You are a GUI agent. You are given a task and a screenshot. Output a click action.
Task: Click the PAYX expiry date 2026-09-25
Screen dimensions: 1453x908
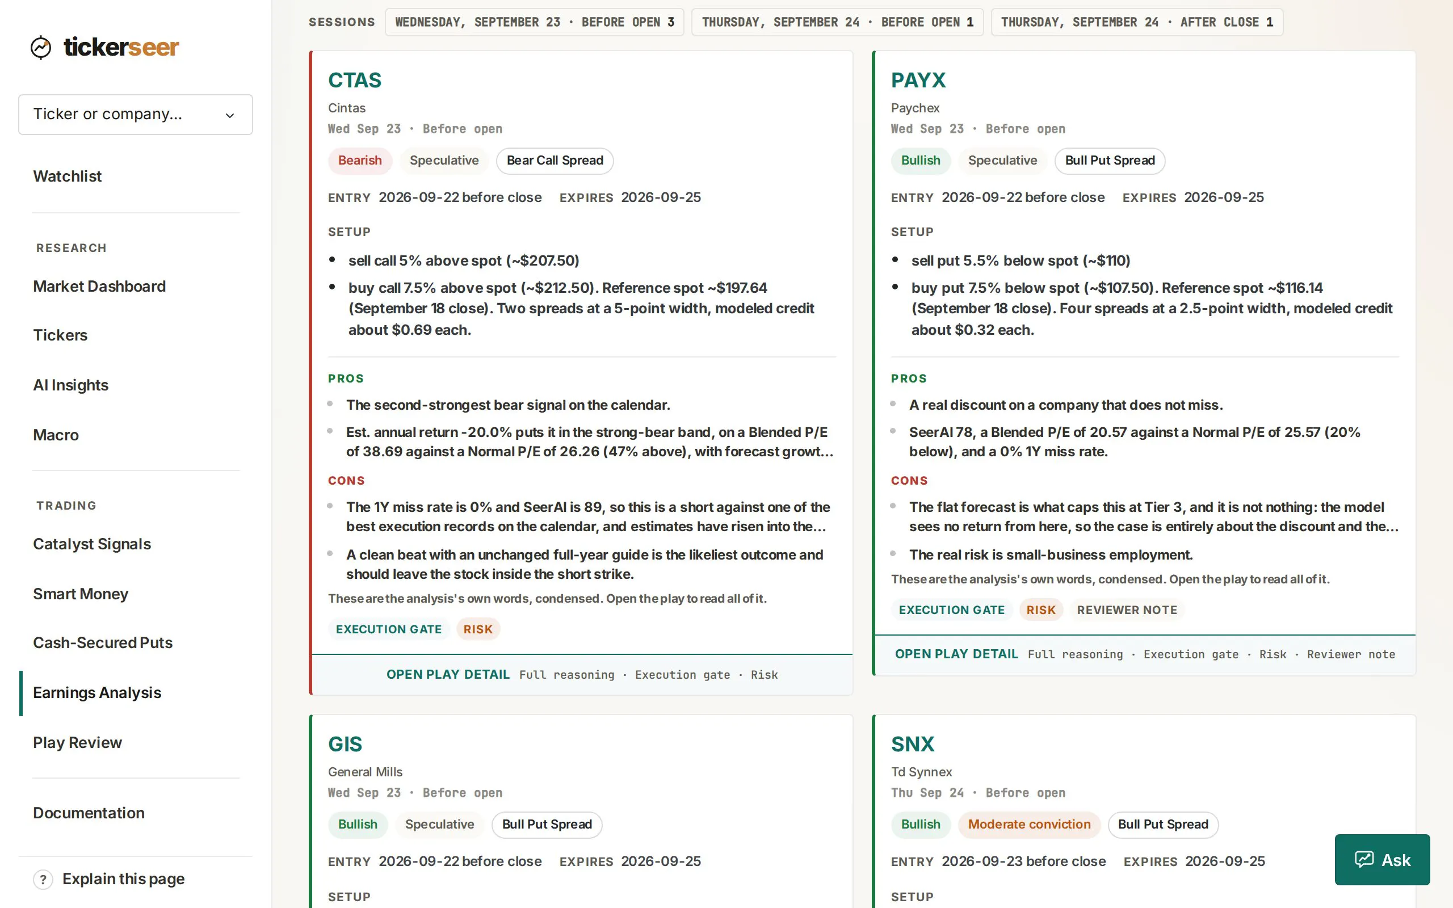point(1224,197)
